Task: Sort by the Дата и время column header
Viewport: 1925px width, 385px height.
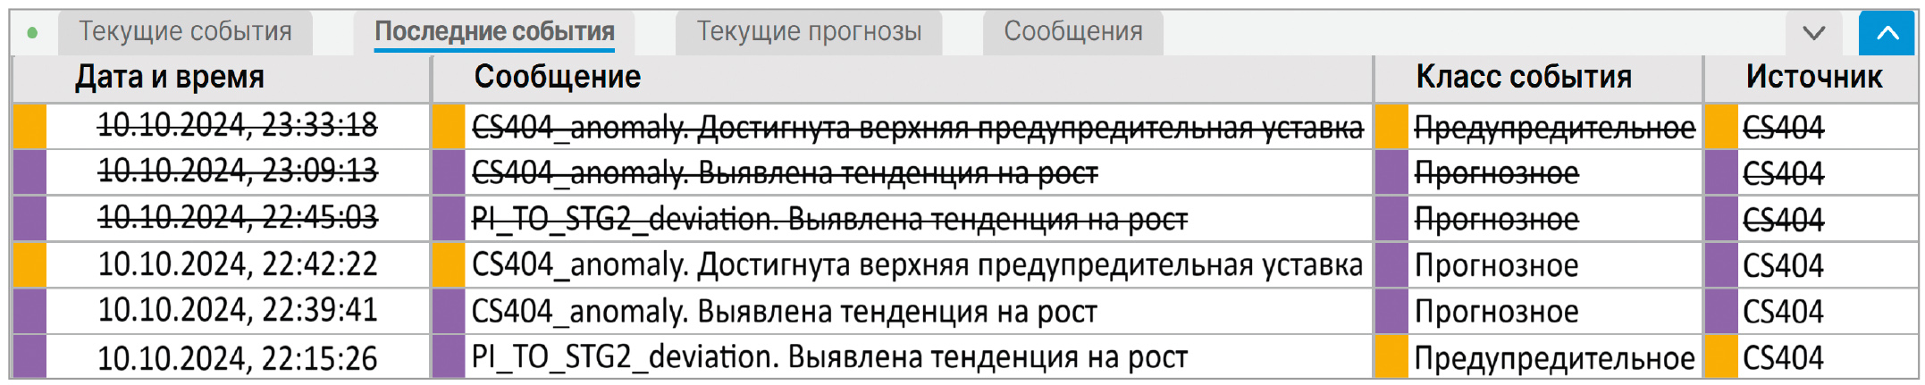Action: coord(170,78)
